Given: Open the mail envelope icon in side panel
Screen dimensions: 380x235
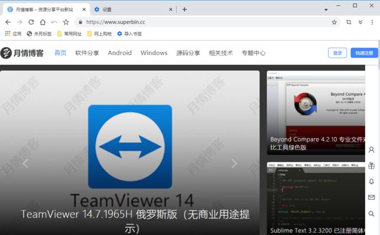Looking at the screenshot, I should 371,197.
